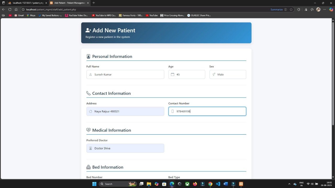Open the Preferred Doctor dropdown
Screen dimensions: 335x188
click(125, 148)
